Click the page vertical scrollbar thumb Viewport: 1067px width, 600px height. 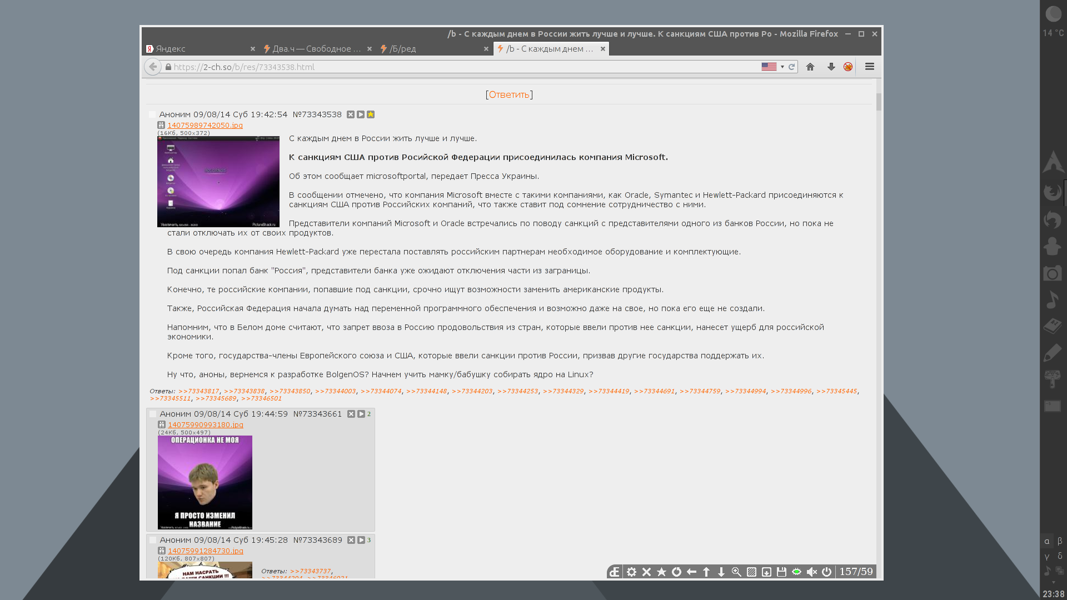[879, 102]
